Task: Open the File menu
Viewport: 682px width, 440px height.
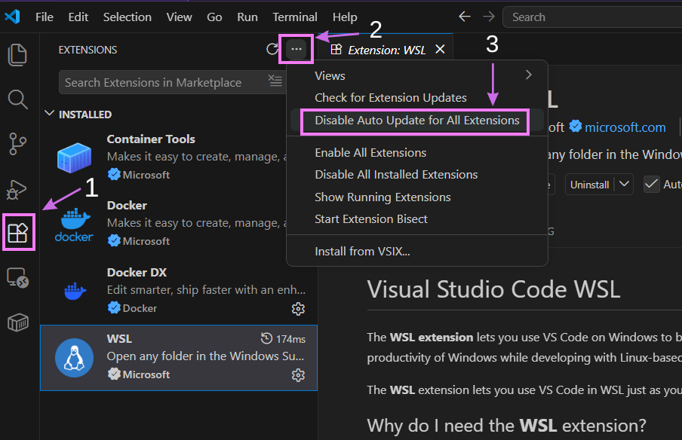Action: pyautogui.click(x=45, y=17)
